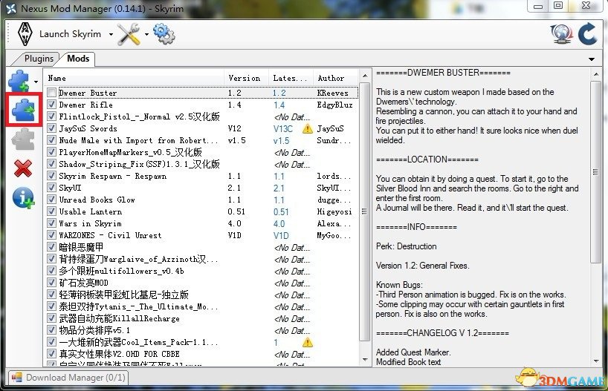This screenshot has height=391, width=608.
Task: Click Add Mod from file puzzle icon
Action: click(x=19, y=81)
